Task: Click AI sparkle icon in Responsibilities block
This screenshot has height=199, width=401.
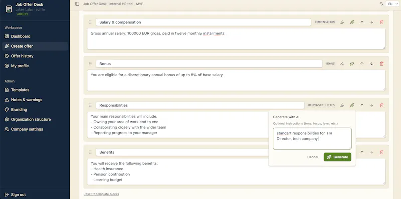Action: pyautogui.click(x=352, y=105)
